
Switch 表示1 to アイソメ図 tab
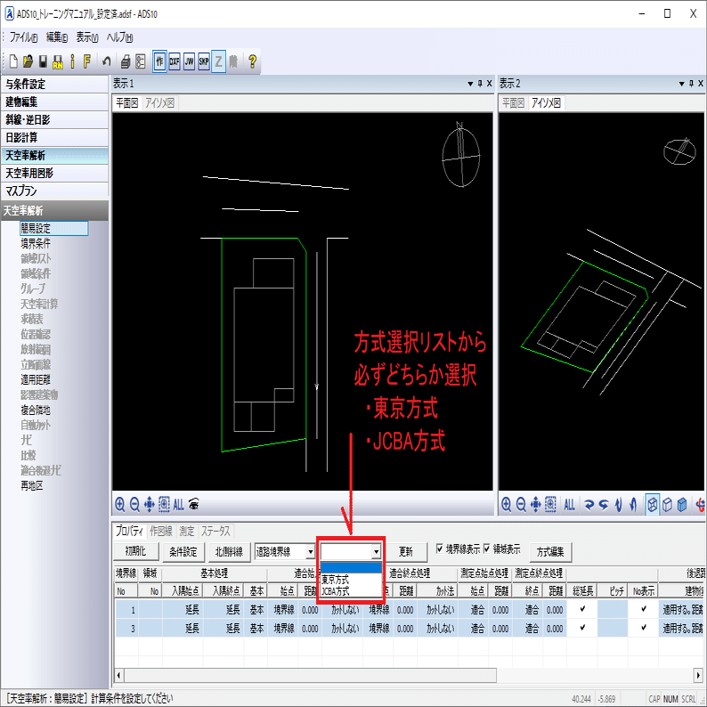(159, 103)
